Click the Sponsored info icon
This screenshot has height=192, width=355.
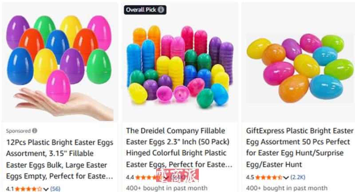pos(35,131)
